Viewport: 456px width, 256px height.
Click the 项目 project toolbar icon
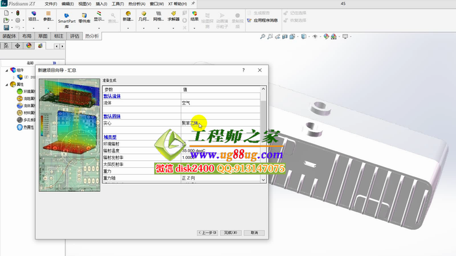click(x=33, y=16)
